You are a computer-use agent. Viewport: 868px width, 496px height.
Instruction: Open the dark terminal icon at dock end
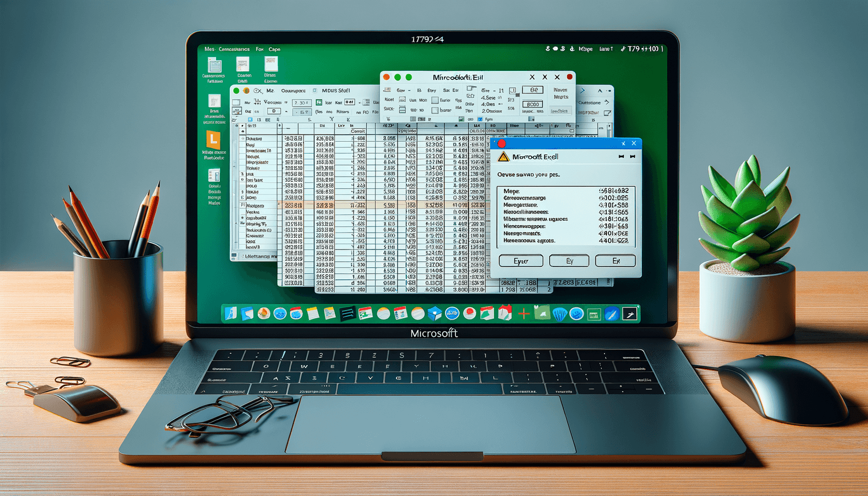(630, 314)
